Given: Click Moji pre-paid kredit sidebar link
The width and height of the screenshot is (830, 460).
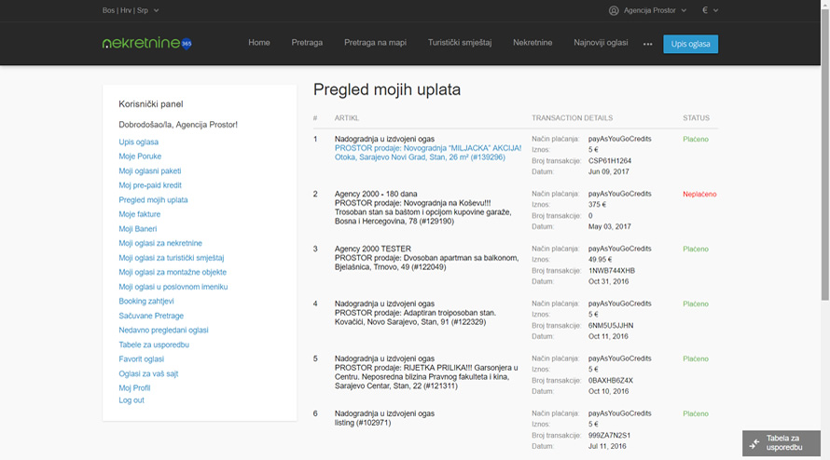Looking at the screenshot, I should (x=150, y=185).
